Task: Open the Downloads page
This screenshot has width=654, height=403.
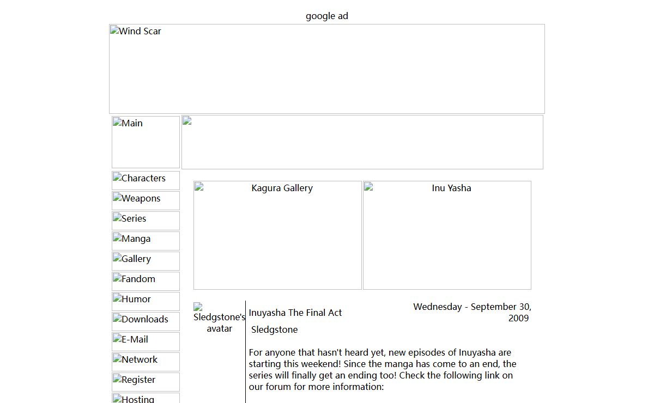Action: 146,321
